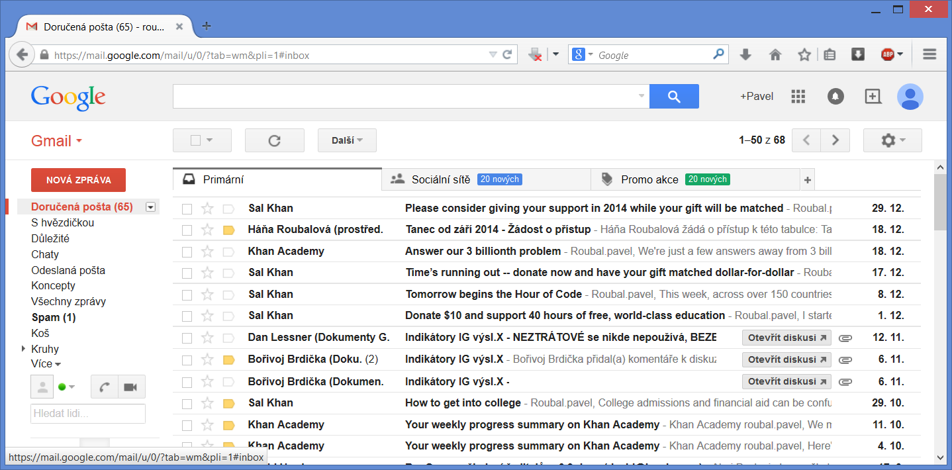Expand the Kruhy label tree
This screenshot has height=470, width=952.
(24, 349)
